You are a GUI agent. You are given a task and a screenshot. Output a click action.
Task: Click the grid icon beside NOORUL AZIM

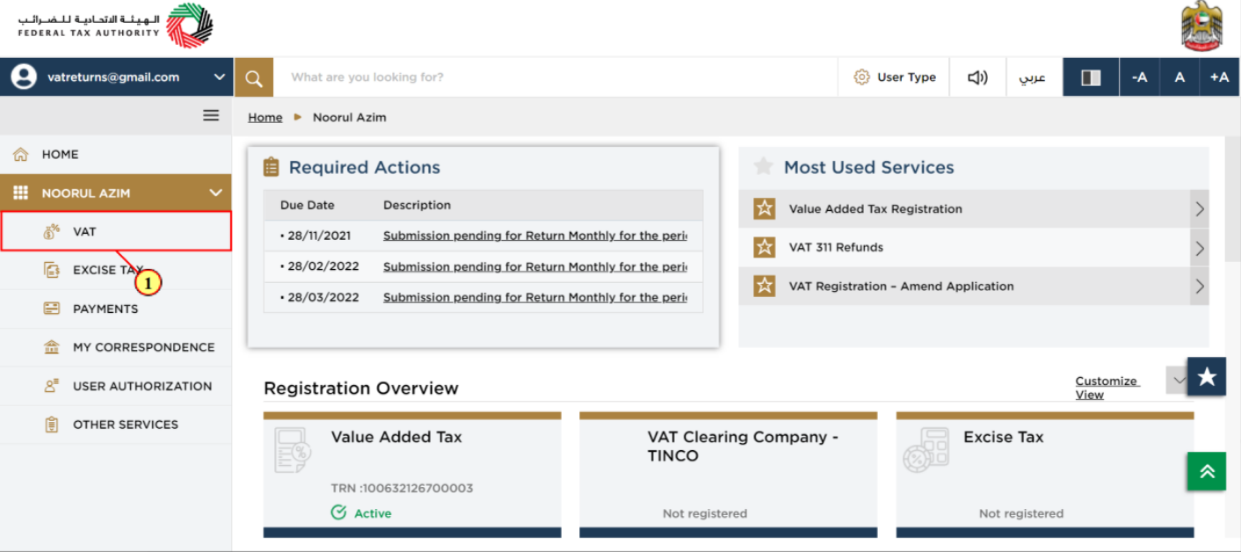pyautogui.click(x=20, y=193)
